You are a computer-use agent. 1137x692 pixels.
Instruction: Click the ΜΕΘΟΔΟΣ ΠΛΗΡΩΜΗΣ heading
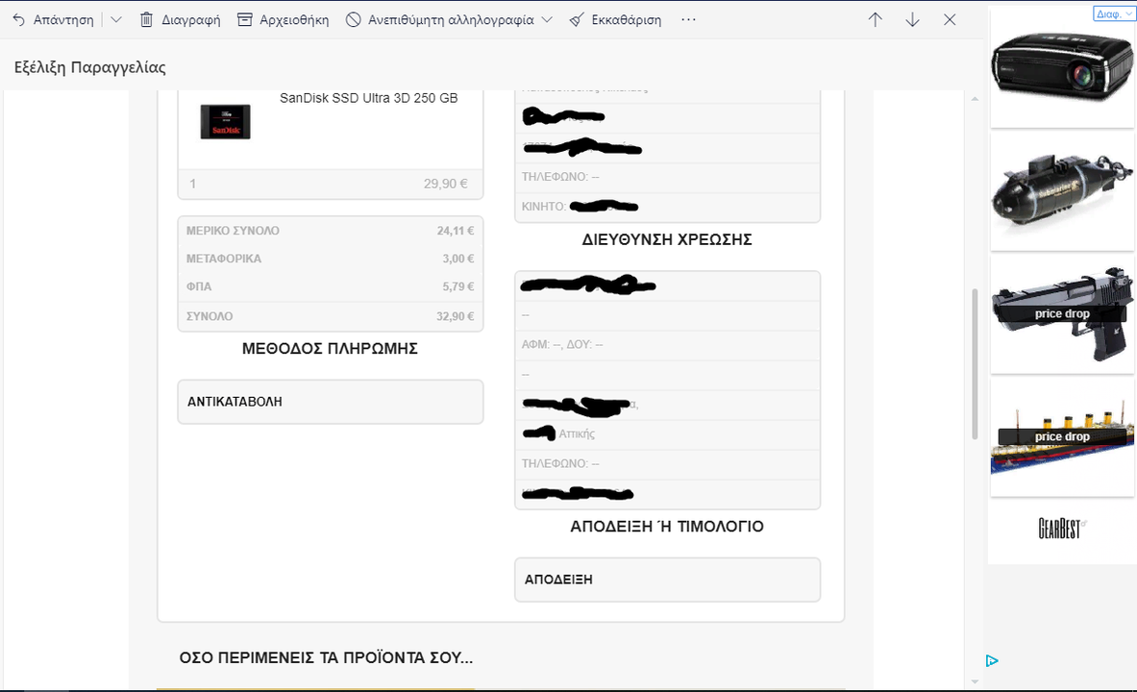tap(330, 349)
